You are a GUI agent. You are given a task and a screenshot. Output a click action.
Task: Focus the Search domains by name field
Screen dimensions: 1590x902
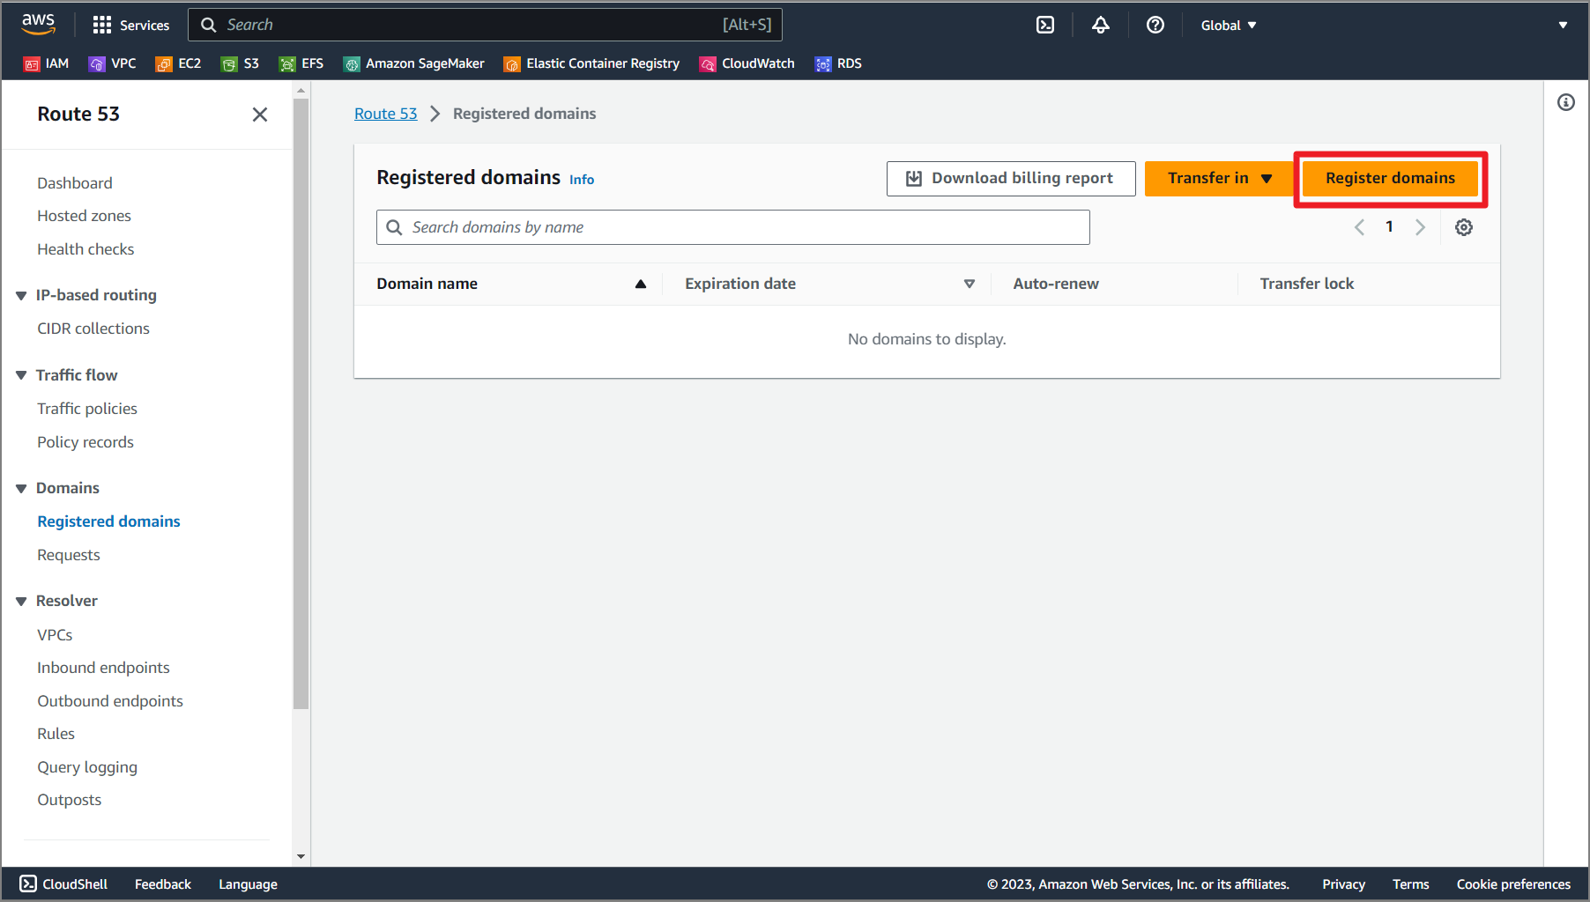(x=733, y=227)
